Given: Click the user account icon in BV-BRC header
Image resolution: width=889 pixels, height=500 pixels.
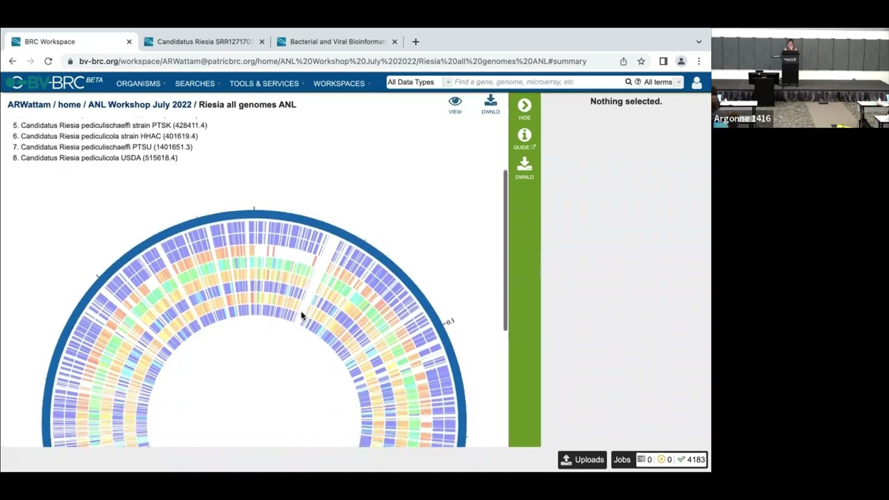Looking at the screenshot, I should point(697,83).
